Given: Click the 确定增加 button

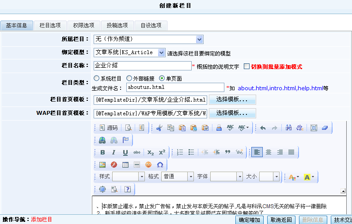Looking at the screenshot, I should coord(250,220).
